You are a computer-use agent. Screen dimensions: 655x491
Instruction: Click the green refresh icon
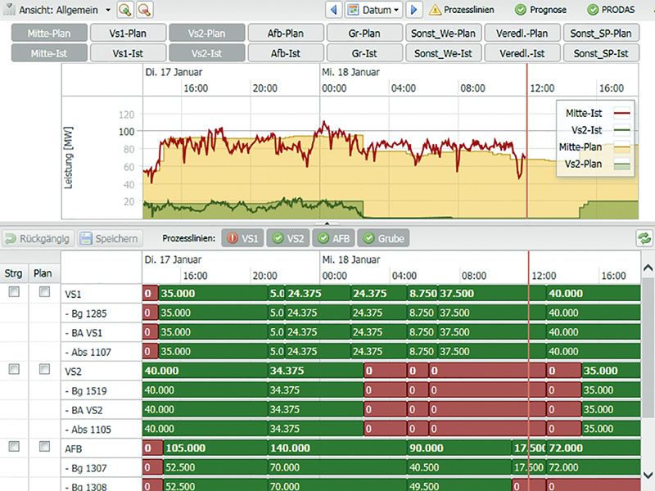pos(644,239)
